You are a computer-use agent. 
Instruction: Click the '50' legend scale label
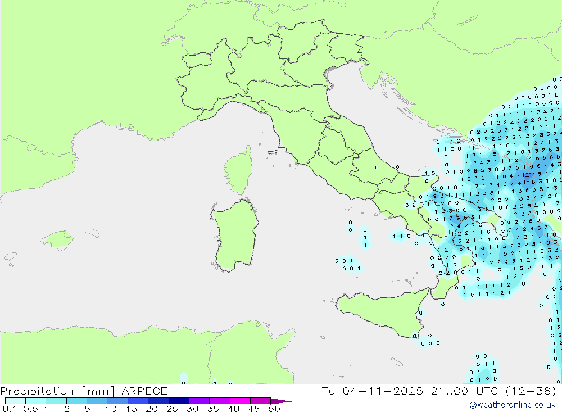tap(274, 409)
